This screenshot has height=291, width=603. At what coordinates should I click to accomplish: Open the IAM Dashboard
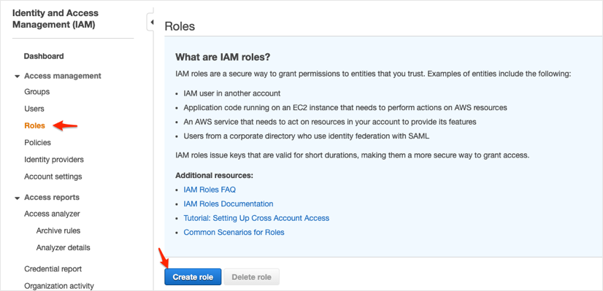pyautogui.click(x=44, y=56)
